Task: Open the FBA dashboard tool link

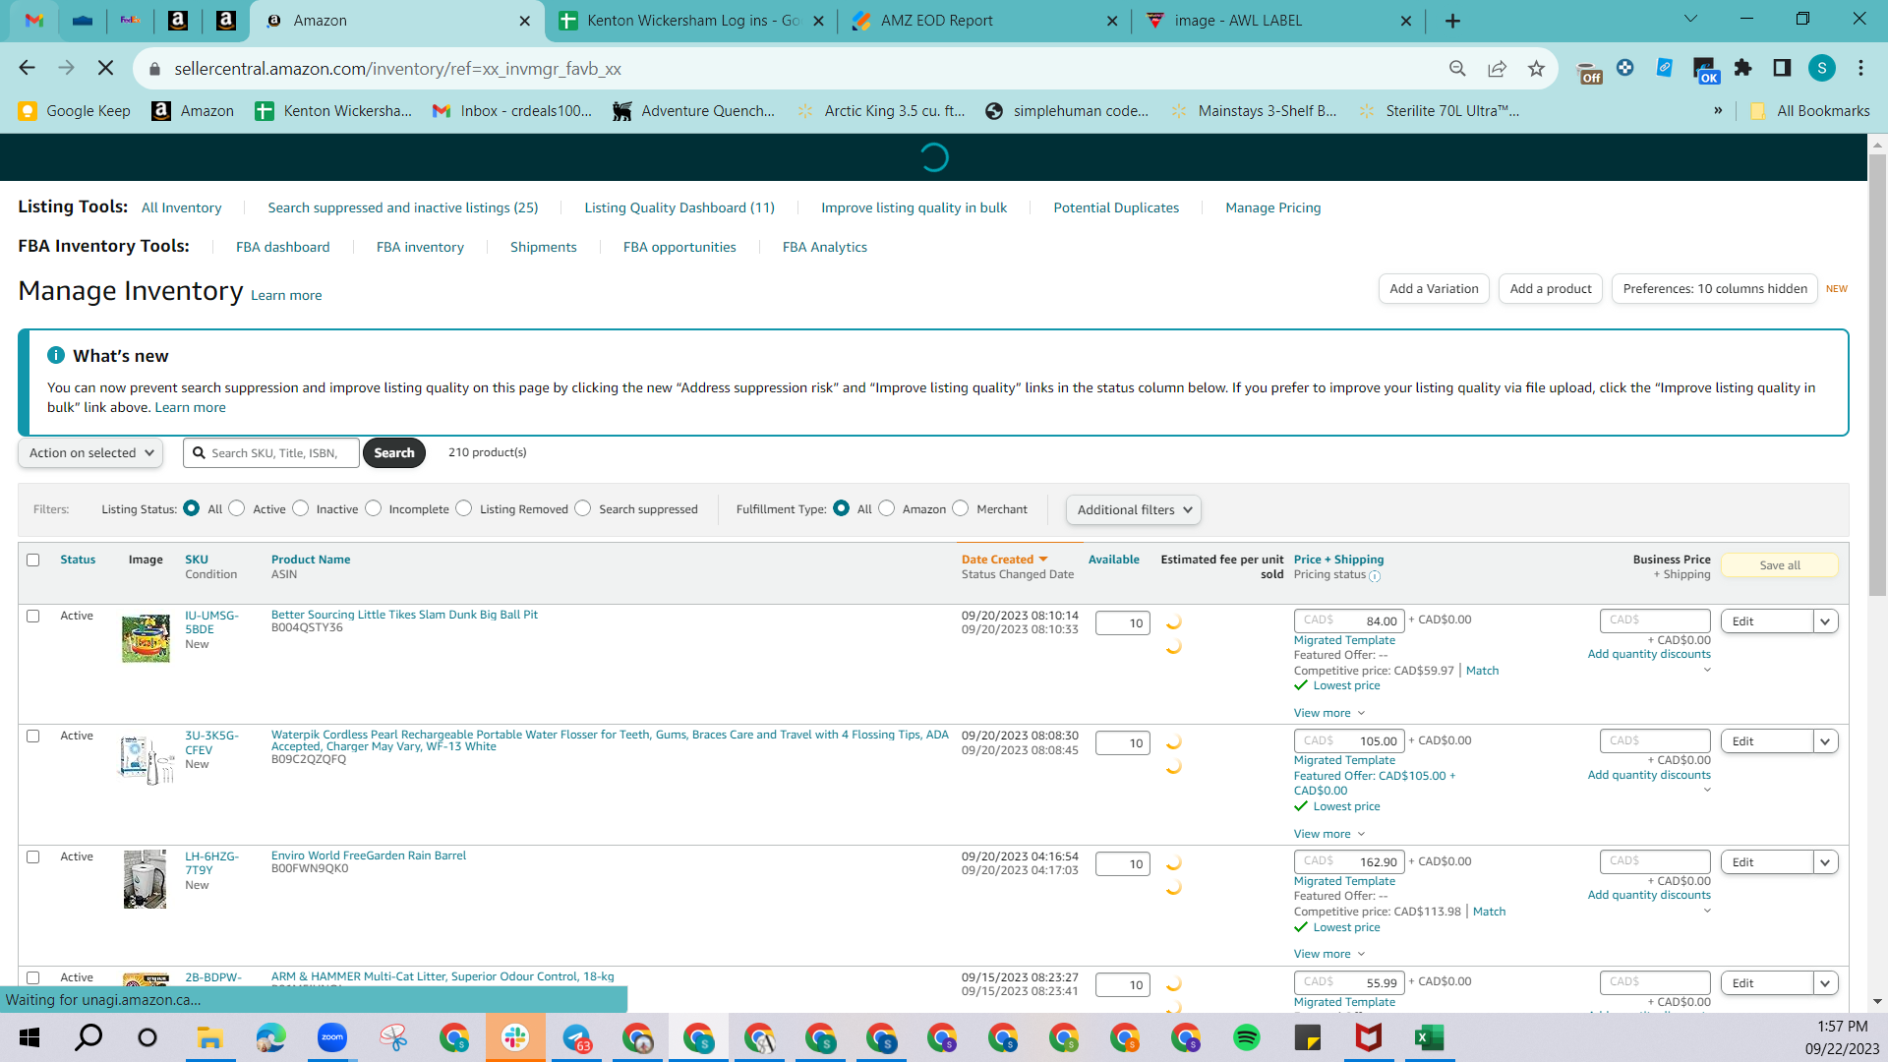Action: [283, 247]
